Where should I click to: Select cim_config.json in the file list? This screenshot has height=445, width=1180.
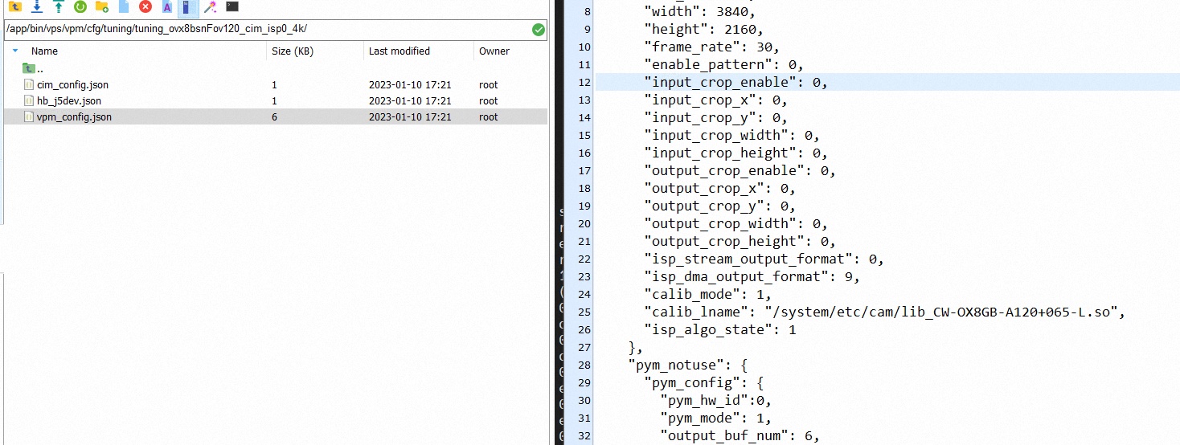tap(72, 84)
